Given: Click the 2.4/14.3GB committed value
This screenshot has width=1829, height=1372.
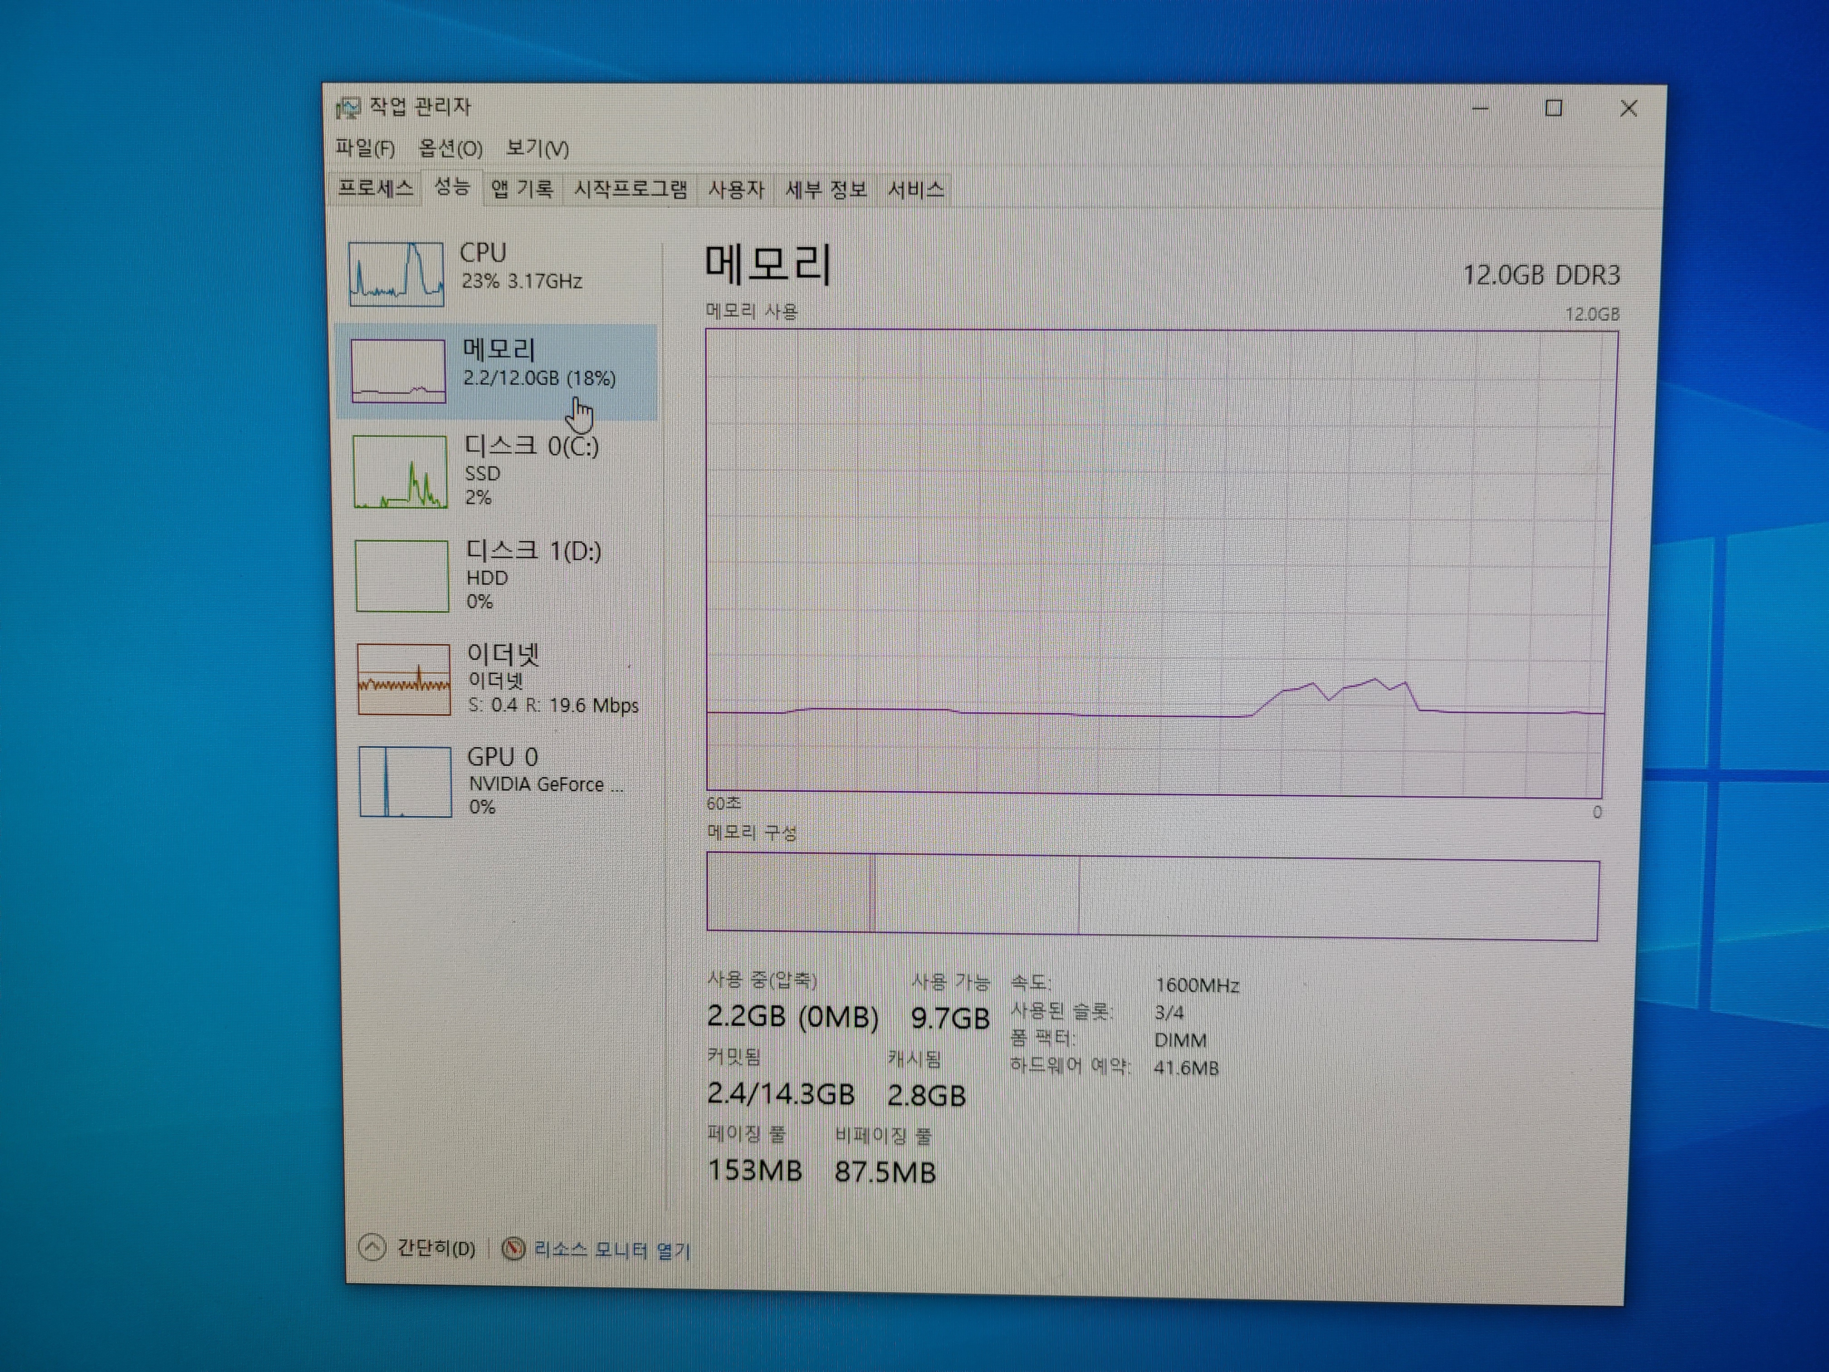Looking at the screenshot, I should point(781,1093).
